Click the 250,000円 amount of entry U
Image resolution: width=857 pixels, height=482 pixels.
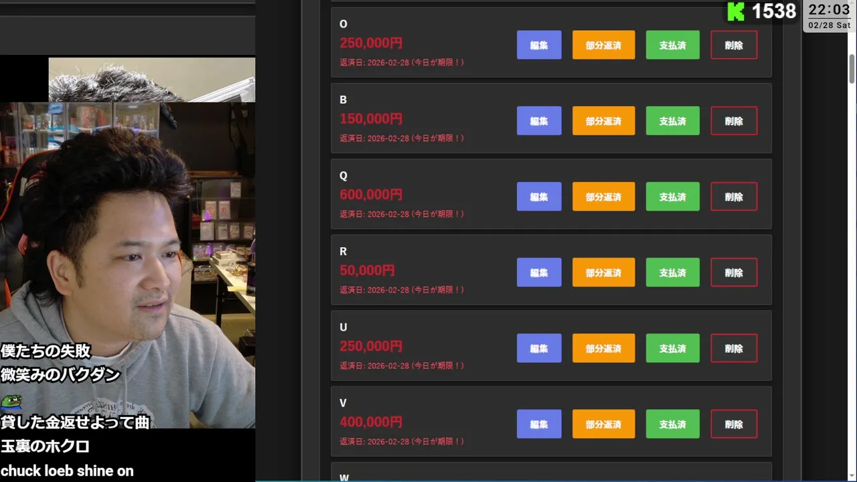click(x=371, y=346)
